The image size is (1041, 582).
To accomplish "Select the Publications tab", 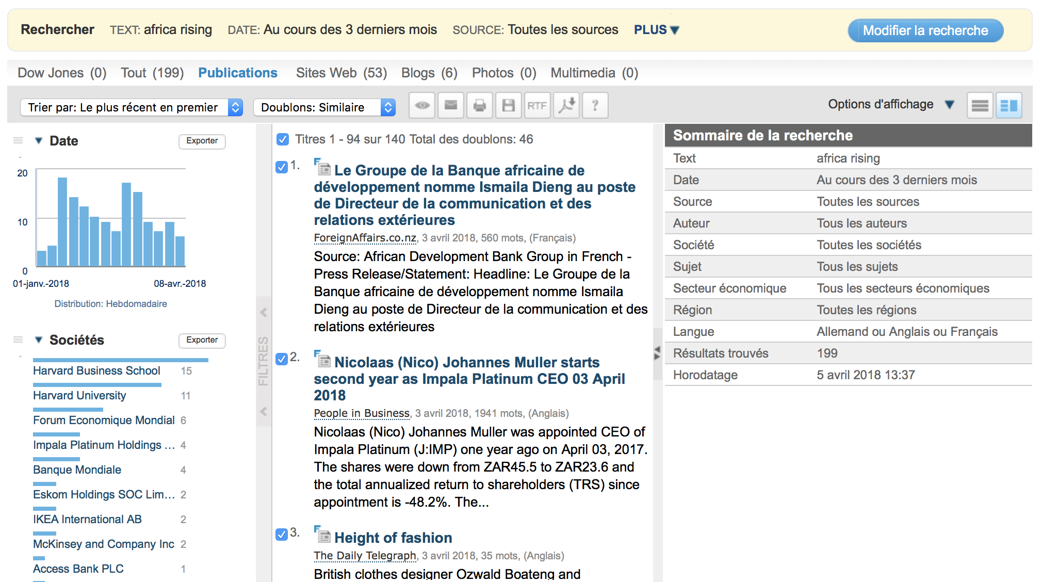I will [238, 73].
